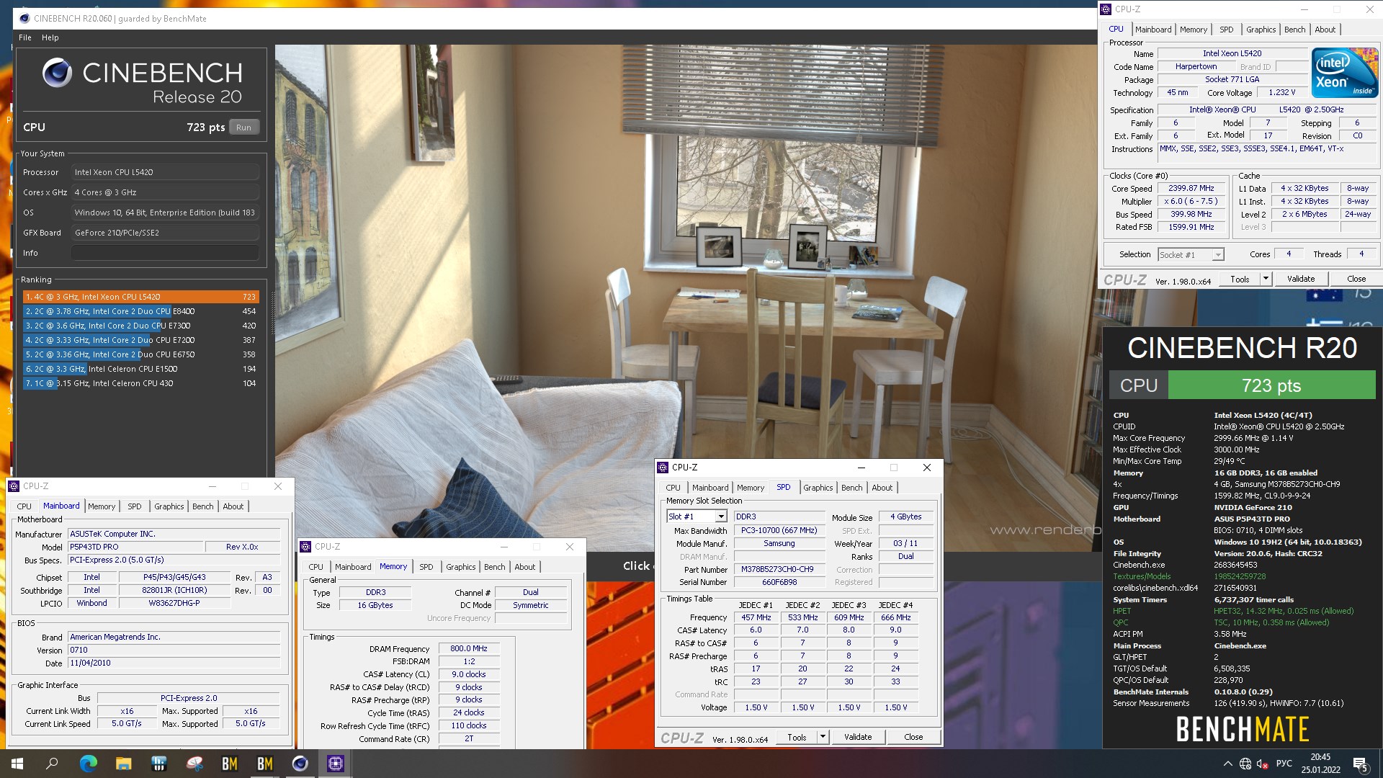Launch Microsoft Edge from the taskbar
This screenshot has width=1383, height=778.
click(x=89, y=764)
